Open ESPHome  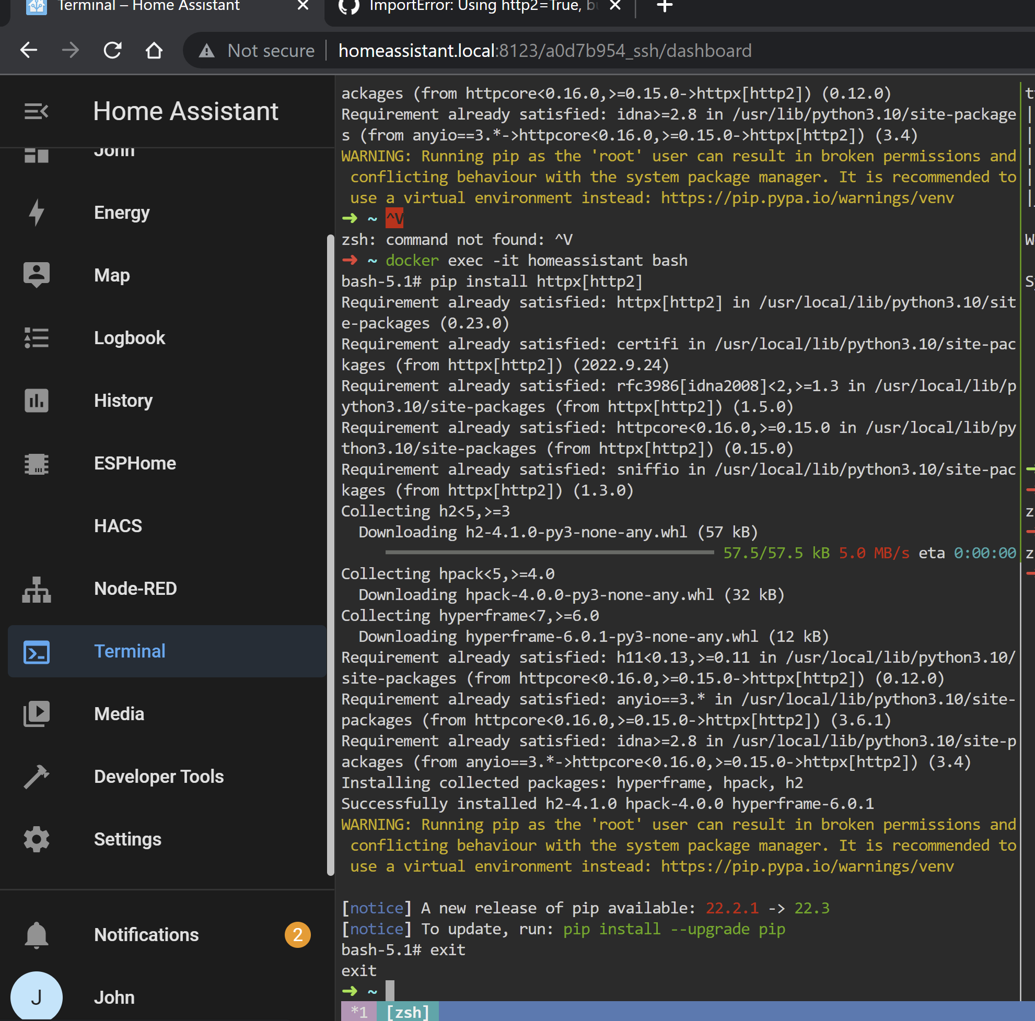coord(135,463)
